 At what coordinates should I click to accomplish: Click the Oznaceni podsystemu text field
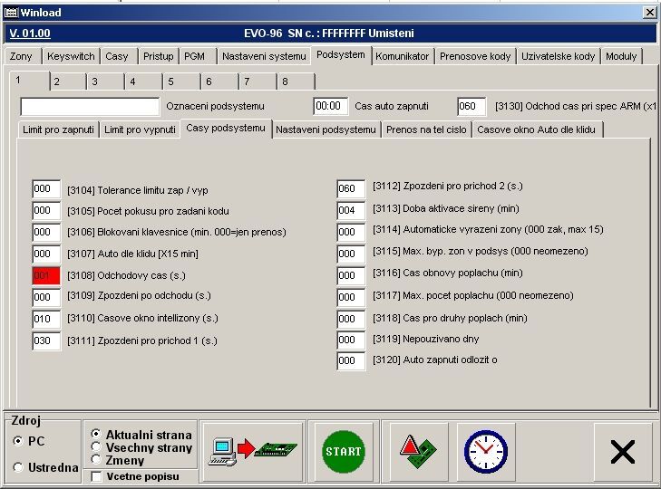90,106
